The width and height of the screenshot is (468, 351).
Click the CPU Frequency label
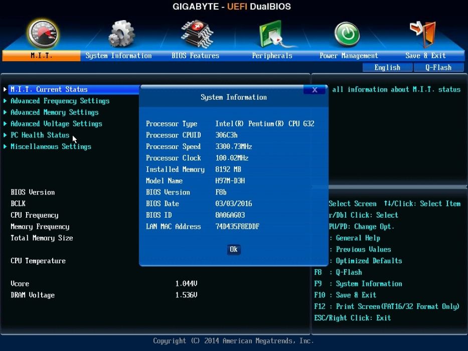[x=35, y=215]
